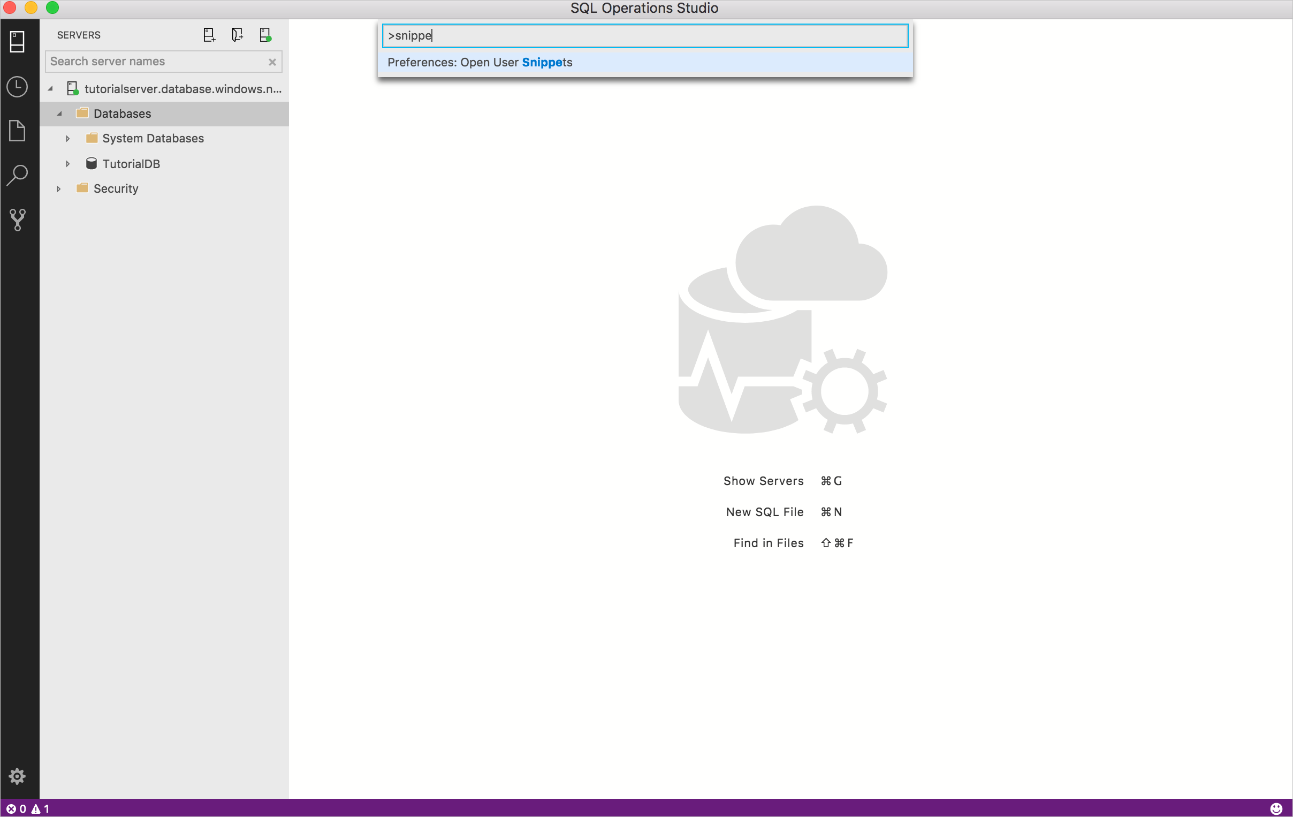Collapse the Databases folder
The height and width of the screenshot is (817, 1293).
click(58, 113)
